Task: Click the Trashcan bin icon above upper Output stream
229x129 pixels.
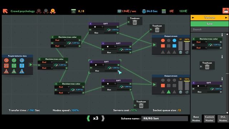Action: point(157,30)
